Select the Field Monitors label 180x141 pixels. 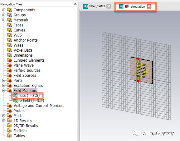click(25, 90)
